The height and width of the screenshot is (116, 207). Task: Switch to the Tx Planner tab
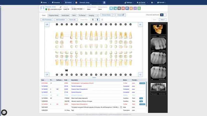point(82,15)
